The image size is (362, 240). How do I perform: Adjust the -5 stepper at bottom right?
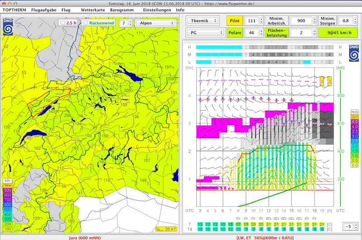point(356,226)
